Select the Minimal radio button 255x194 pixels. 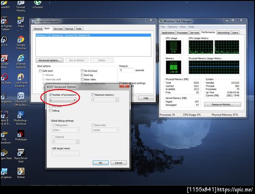pyautogui.click(x=44, y=75)
